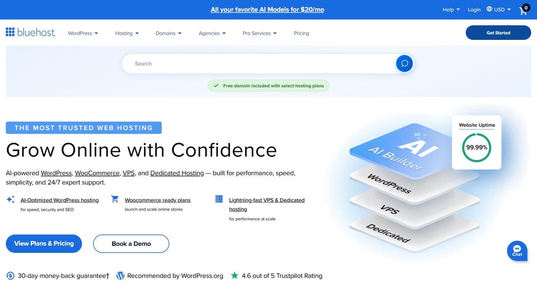Expand the Agencies nav menu

point(212,33)
